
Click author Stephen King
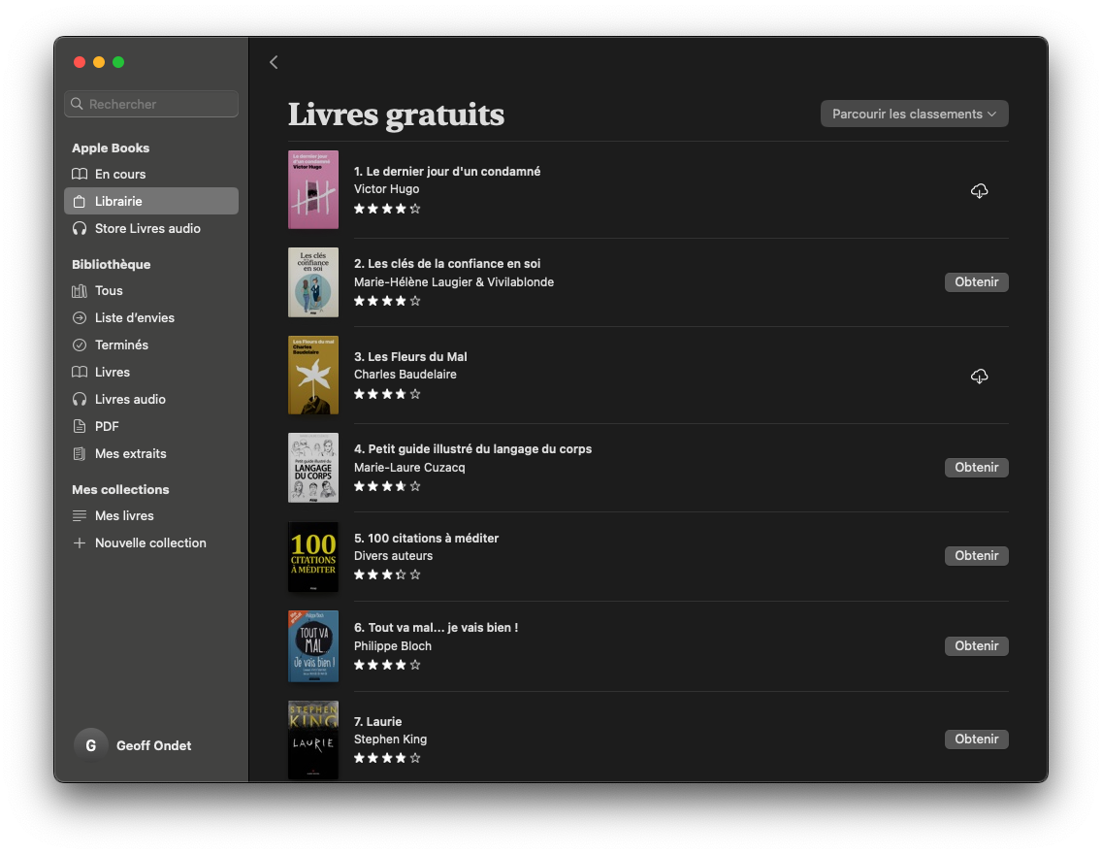click(x=390, y=739)
